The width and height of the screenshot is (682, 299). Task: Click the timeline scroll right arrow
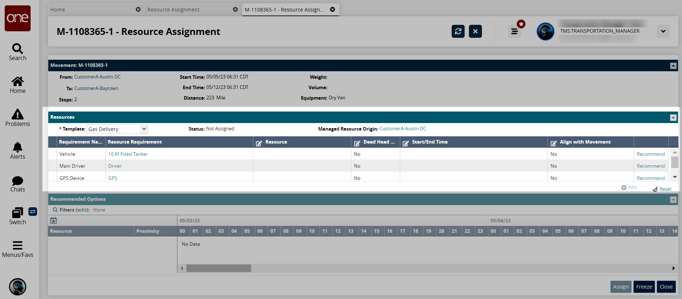(x=673, y=268)
